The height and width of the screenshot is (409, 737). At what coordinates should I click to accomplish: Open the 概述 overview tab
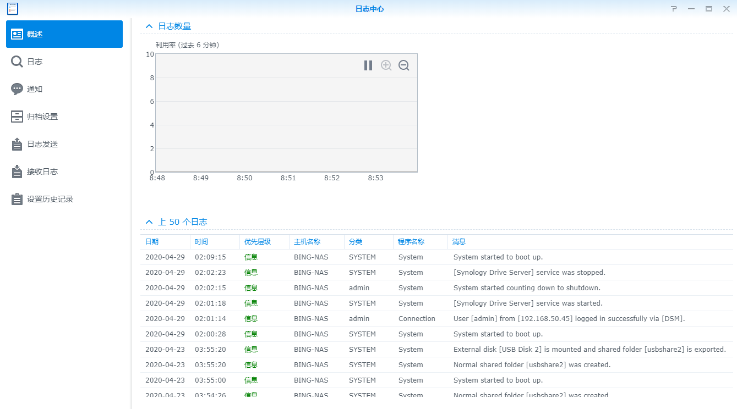coord(64,34)
